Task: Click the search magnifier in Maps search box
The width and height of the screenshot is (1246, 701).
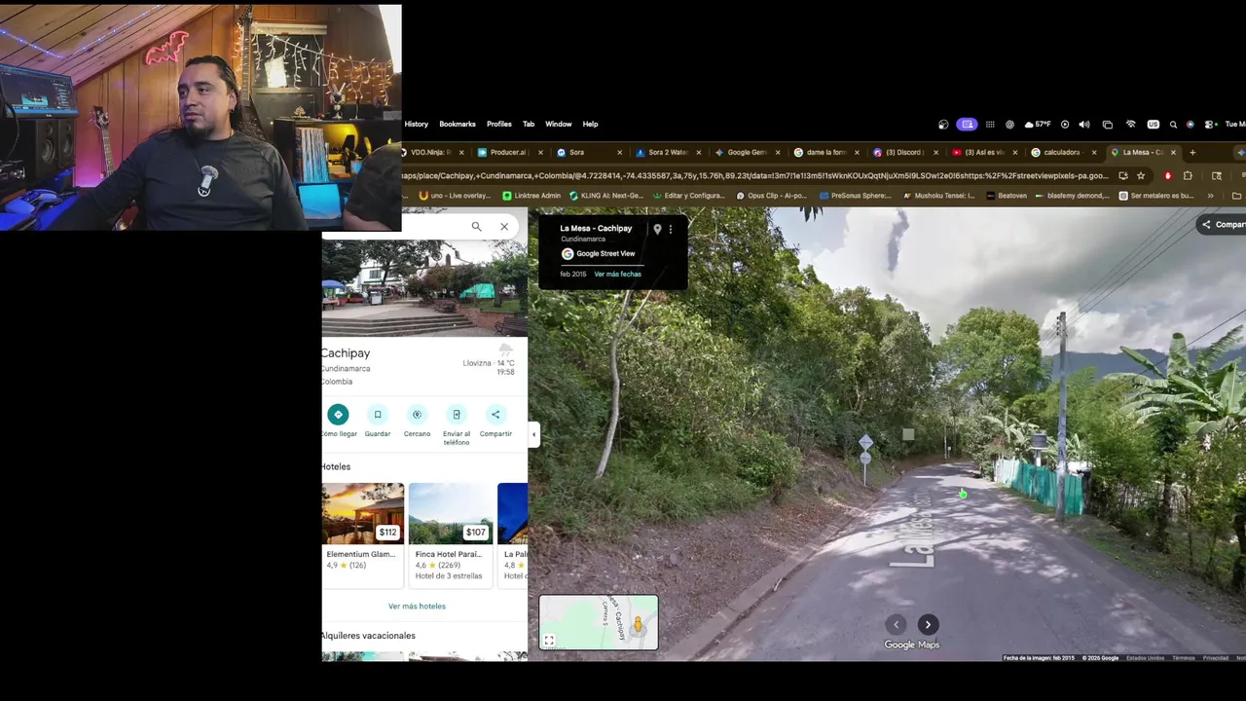Action: tap(476, 227)
